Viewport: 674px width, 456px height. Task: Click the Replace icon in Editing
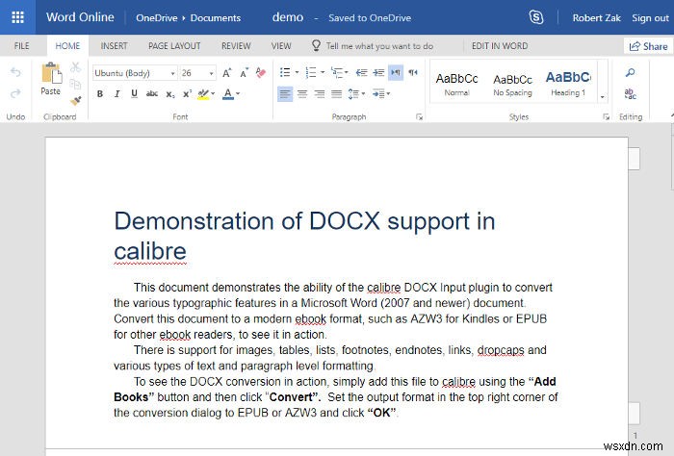(x=630, y=93)
